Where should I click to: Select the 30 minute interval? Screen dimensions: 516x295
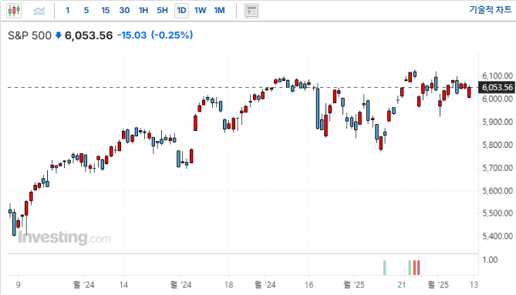tap(124, 11)
